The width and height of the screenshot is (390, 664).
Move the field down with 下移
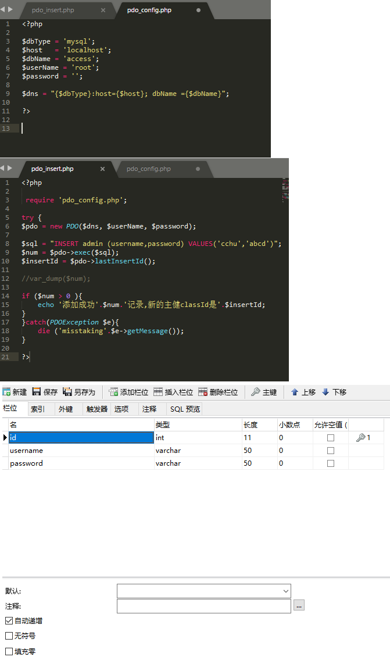(334, 392)
